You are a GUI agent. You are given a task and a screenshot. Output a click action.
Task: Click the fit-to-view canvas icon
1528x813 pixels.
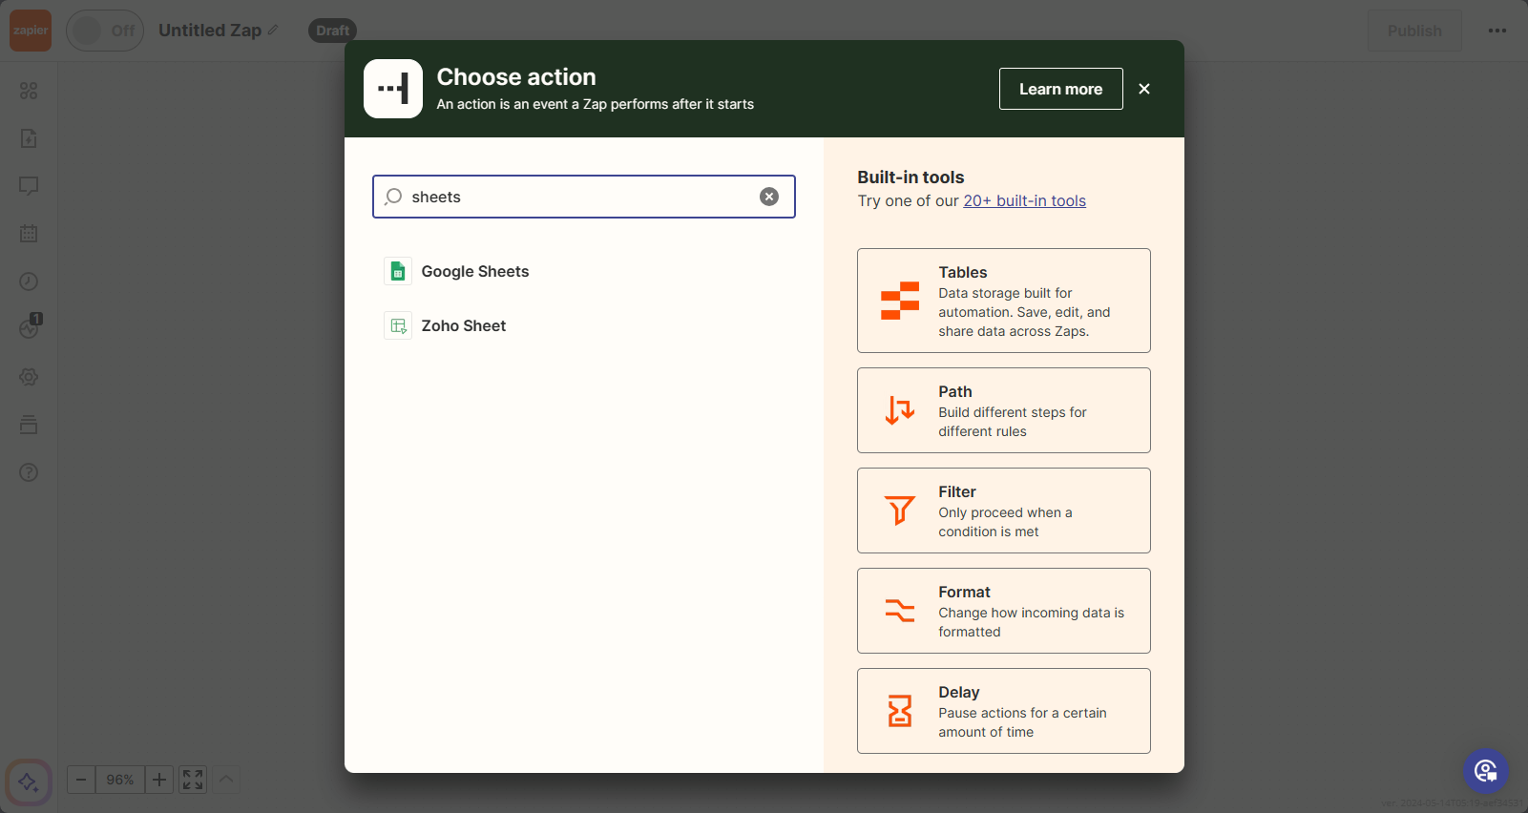click(x=193, y=780)
